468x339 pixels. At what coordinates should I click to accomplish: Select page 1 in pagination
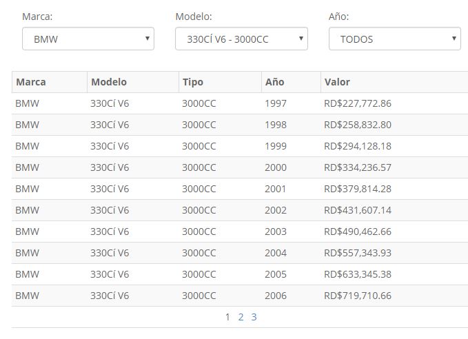(x=228, y=317)
